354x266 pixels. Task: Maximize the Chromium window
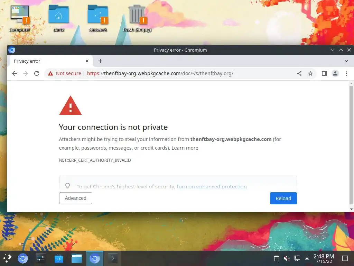(x=341, y=50)
